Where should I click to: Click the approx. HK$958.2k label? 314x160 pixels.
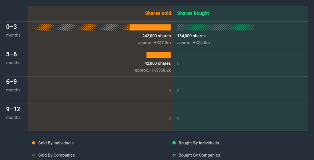click(x=153, y=70)
